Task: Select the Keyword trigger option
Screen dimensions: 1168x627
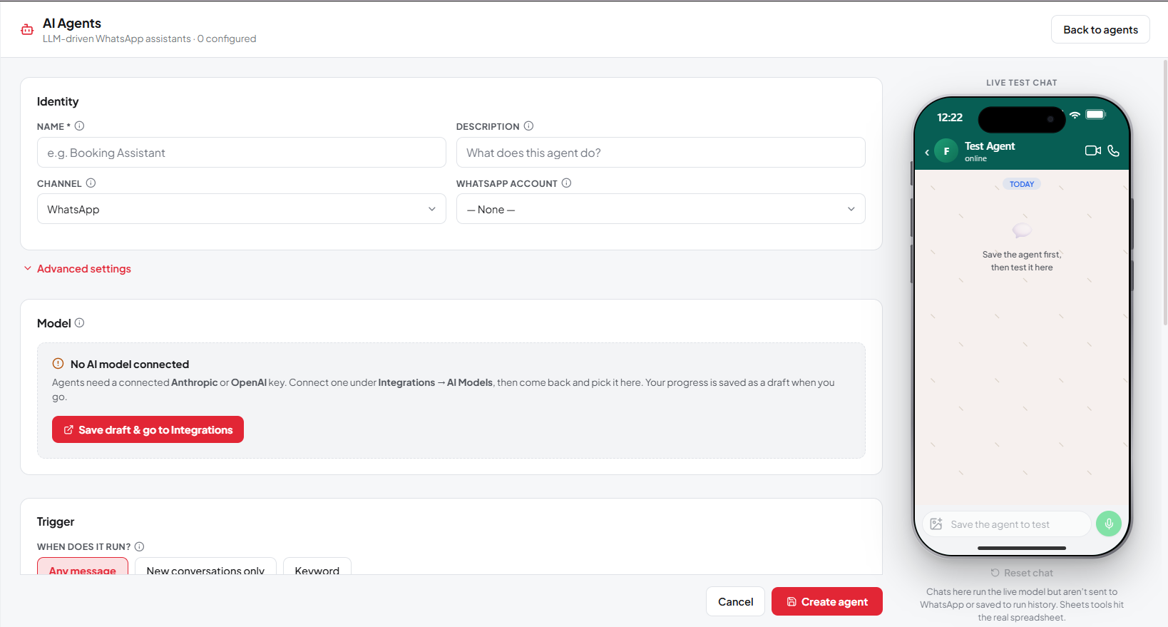Action: (x=317, y=566)
